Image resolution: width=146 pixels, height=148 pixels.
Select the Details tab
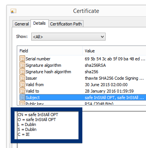pyautogui.click(x=40, y=23)
